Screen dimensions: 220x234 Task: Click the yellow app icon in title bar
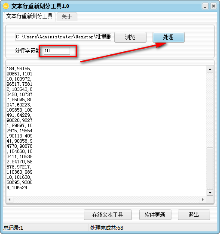point(6,6)
